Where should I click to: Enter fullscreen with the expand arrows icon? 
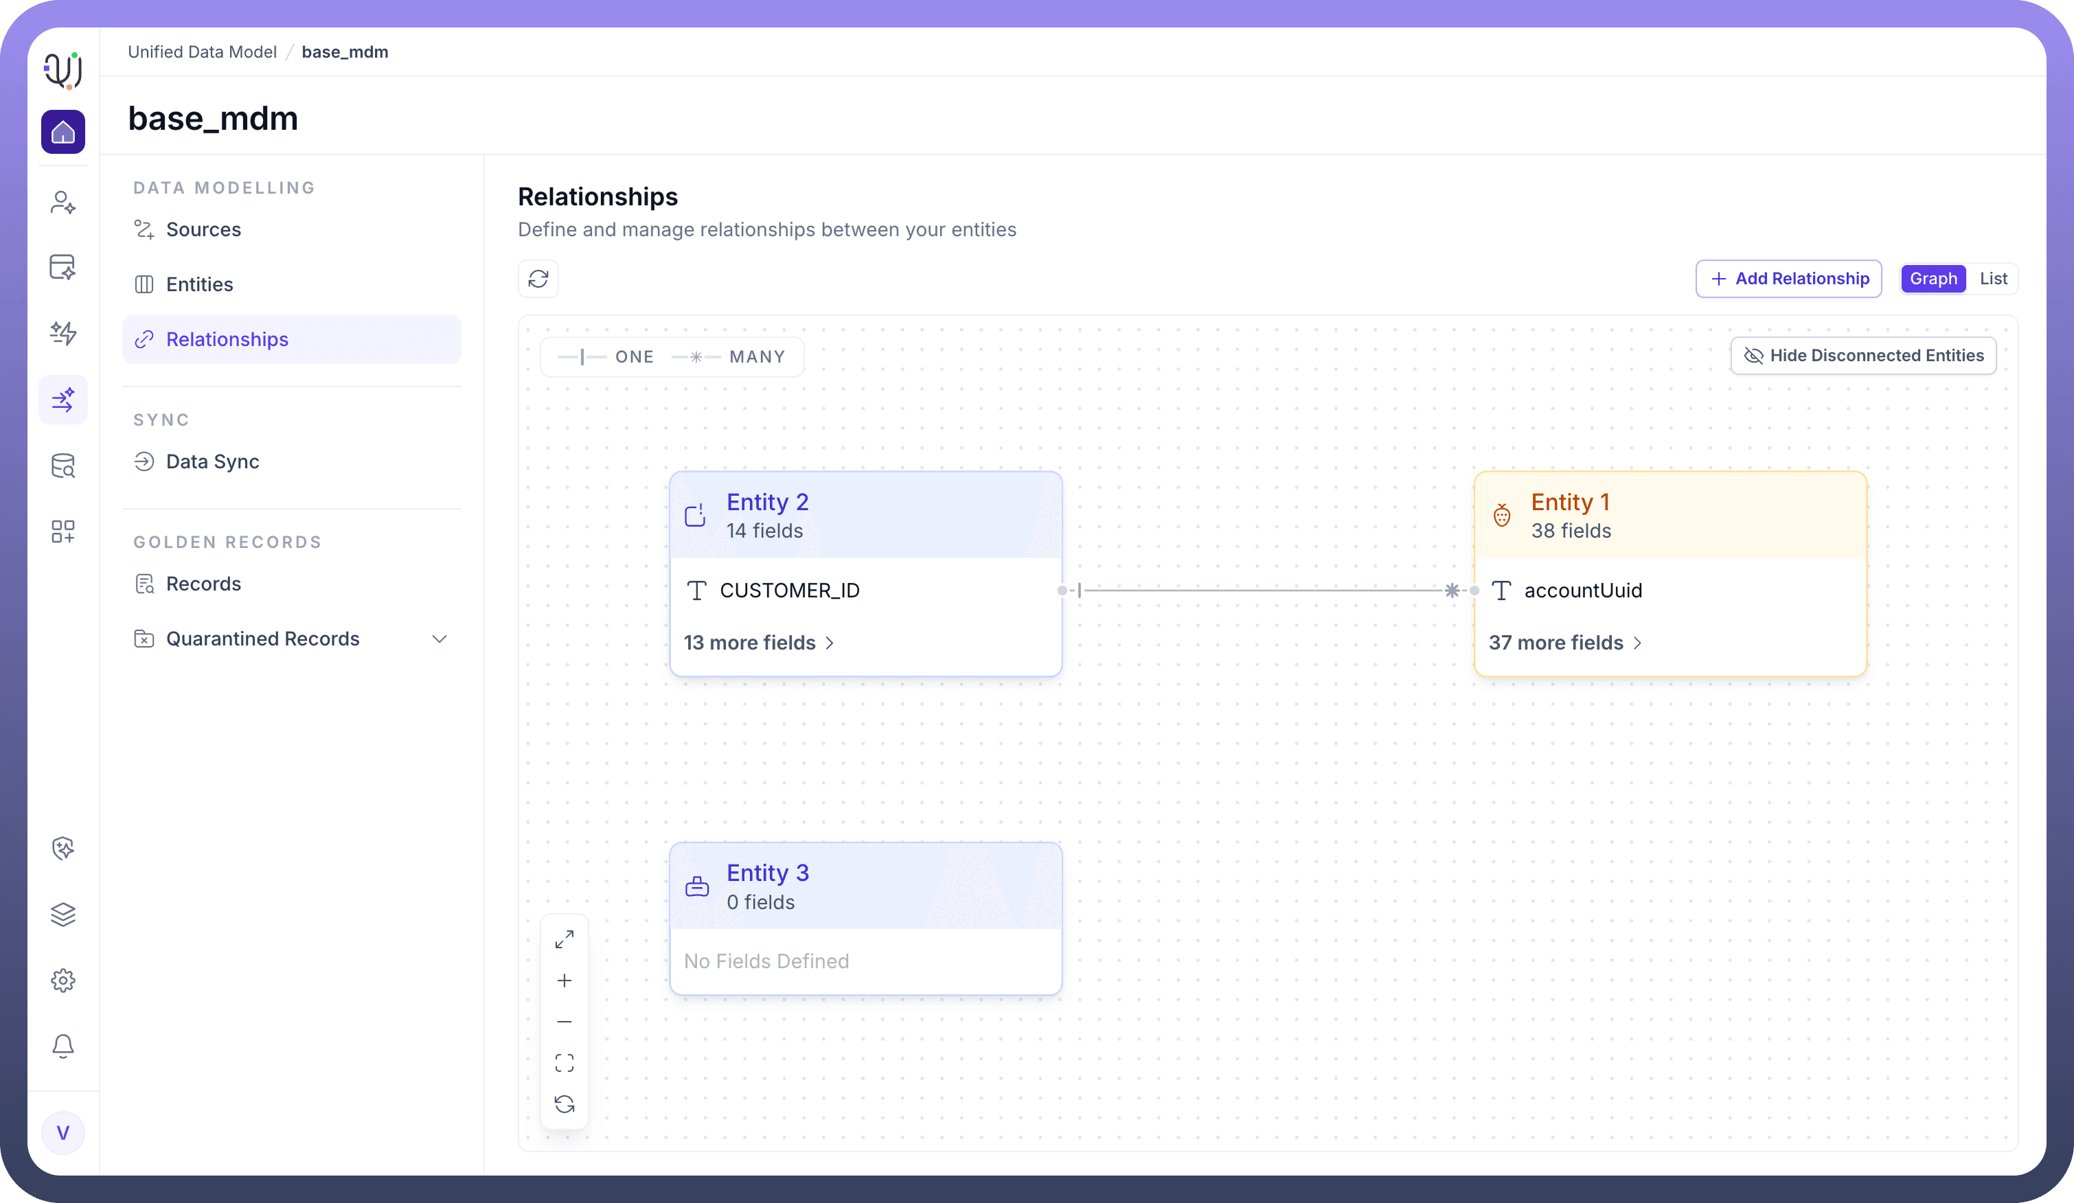(x=565, y=939)
